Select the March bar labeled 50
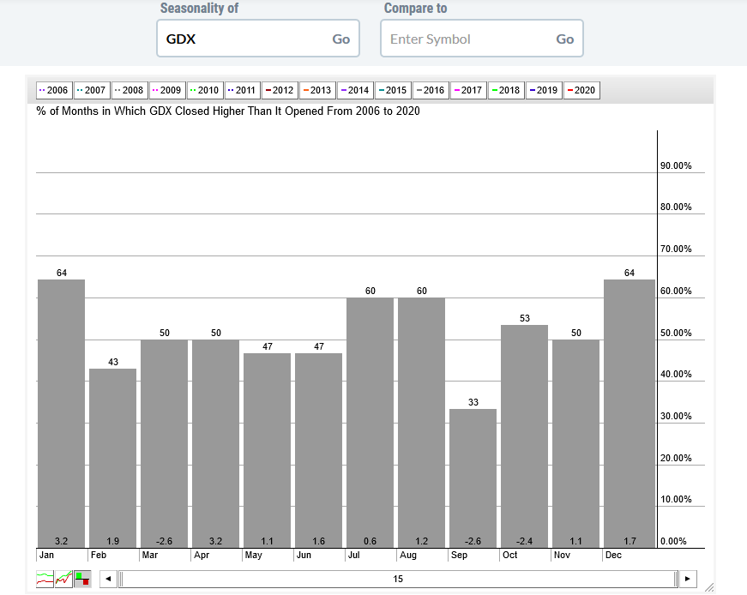This screenshot has width=747, height=595. (x=165, y=443)
